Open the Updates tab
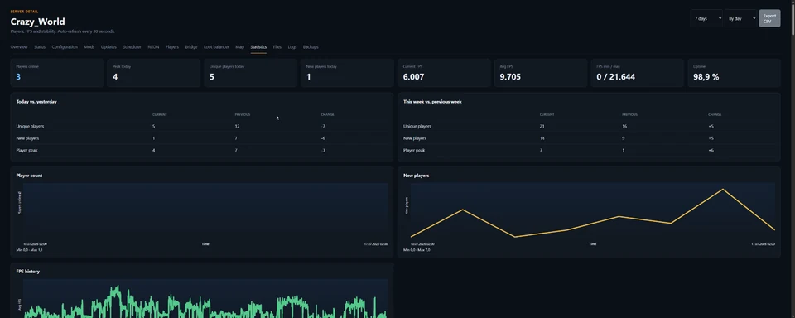Screen dimensions: 795x318 click(108, 46)
